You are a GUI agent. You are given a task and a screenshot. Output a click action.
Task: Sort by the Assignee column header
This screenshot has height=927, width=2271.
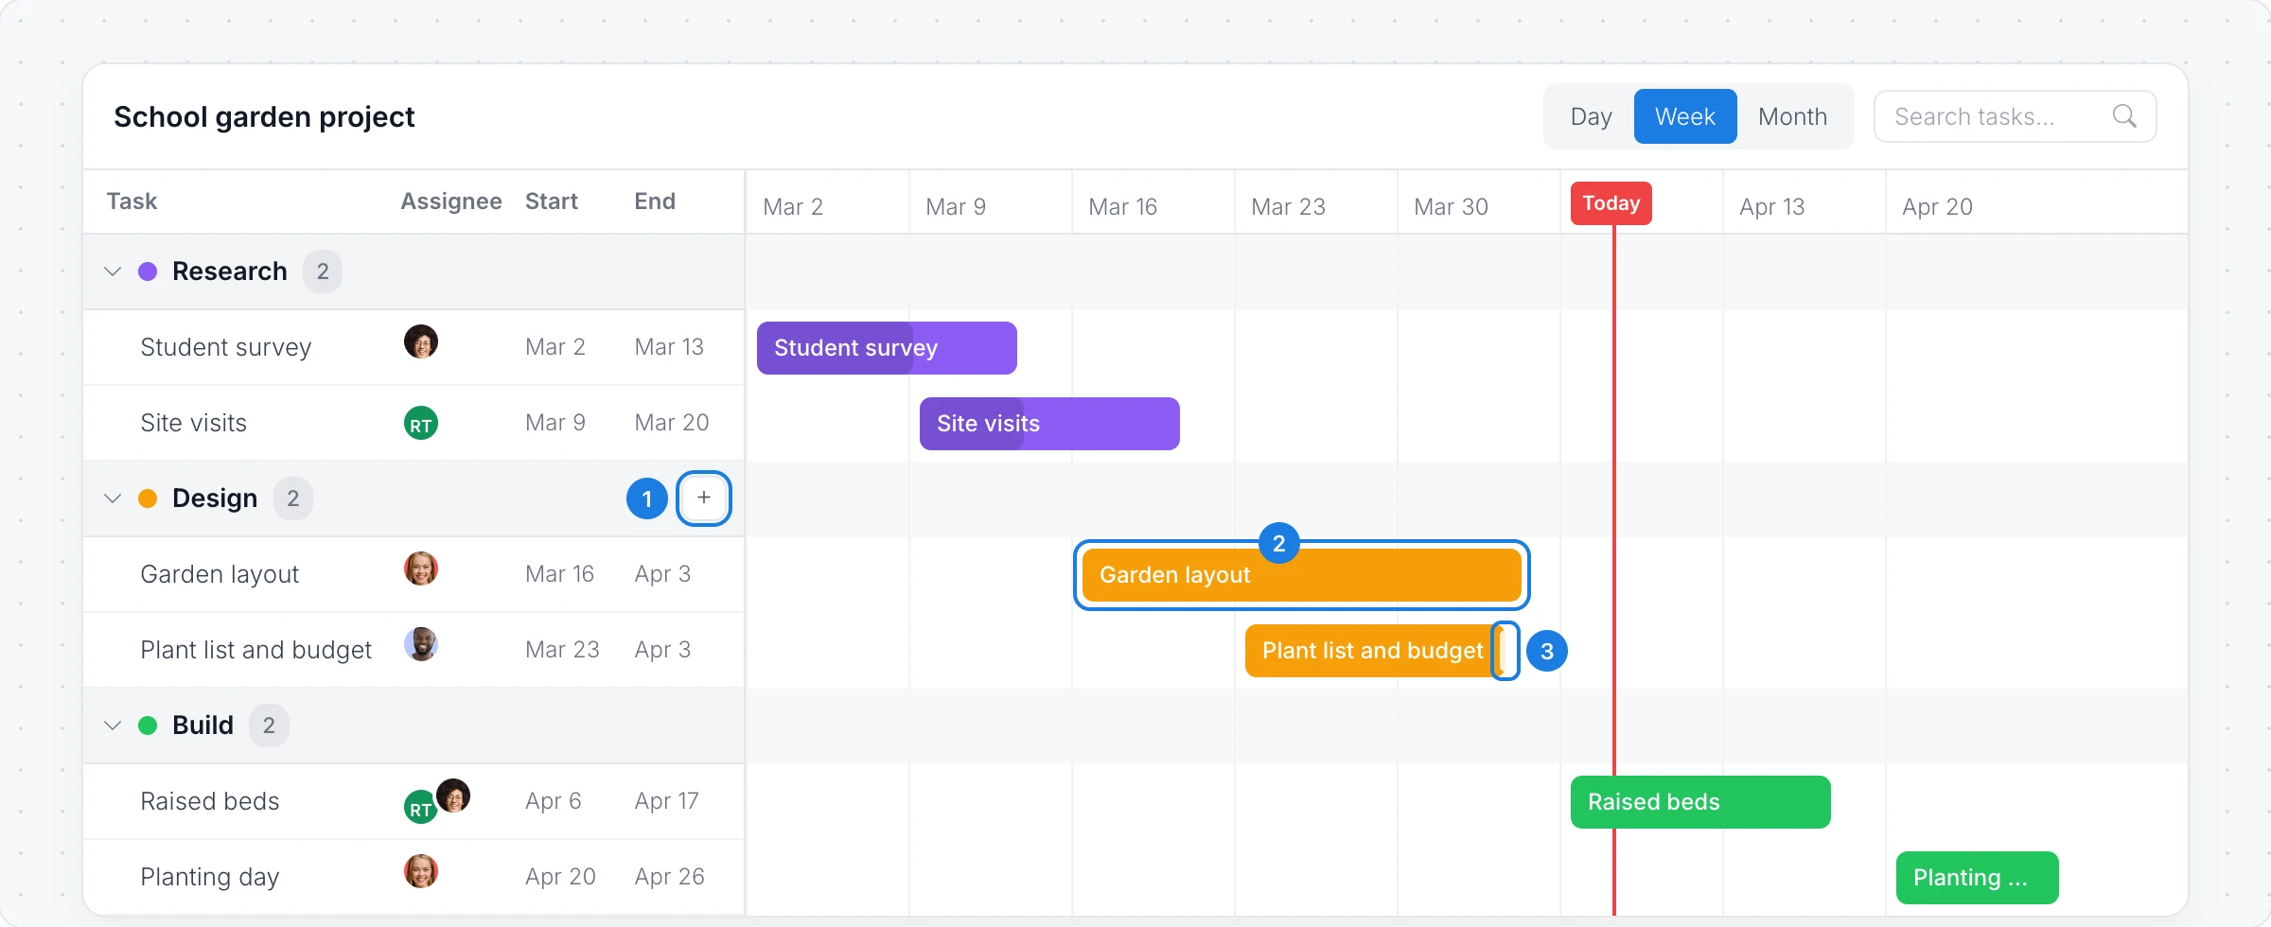[451, 201]
